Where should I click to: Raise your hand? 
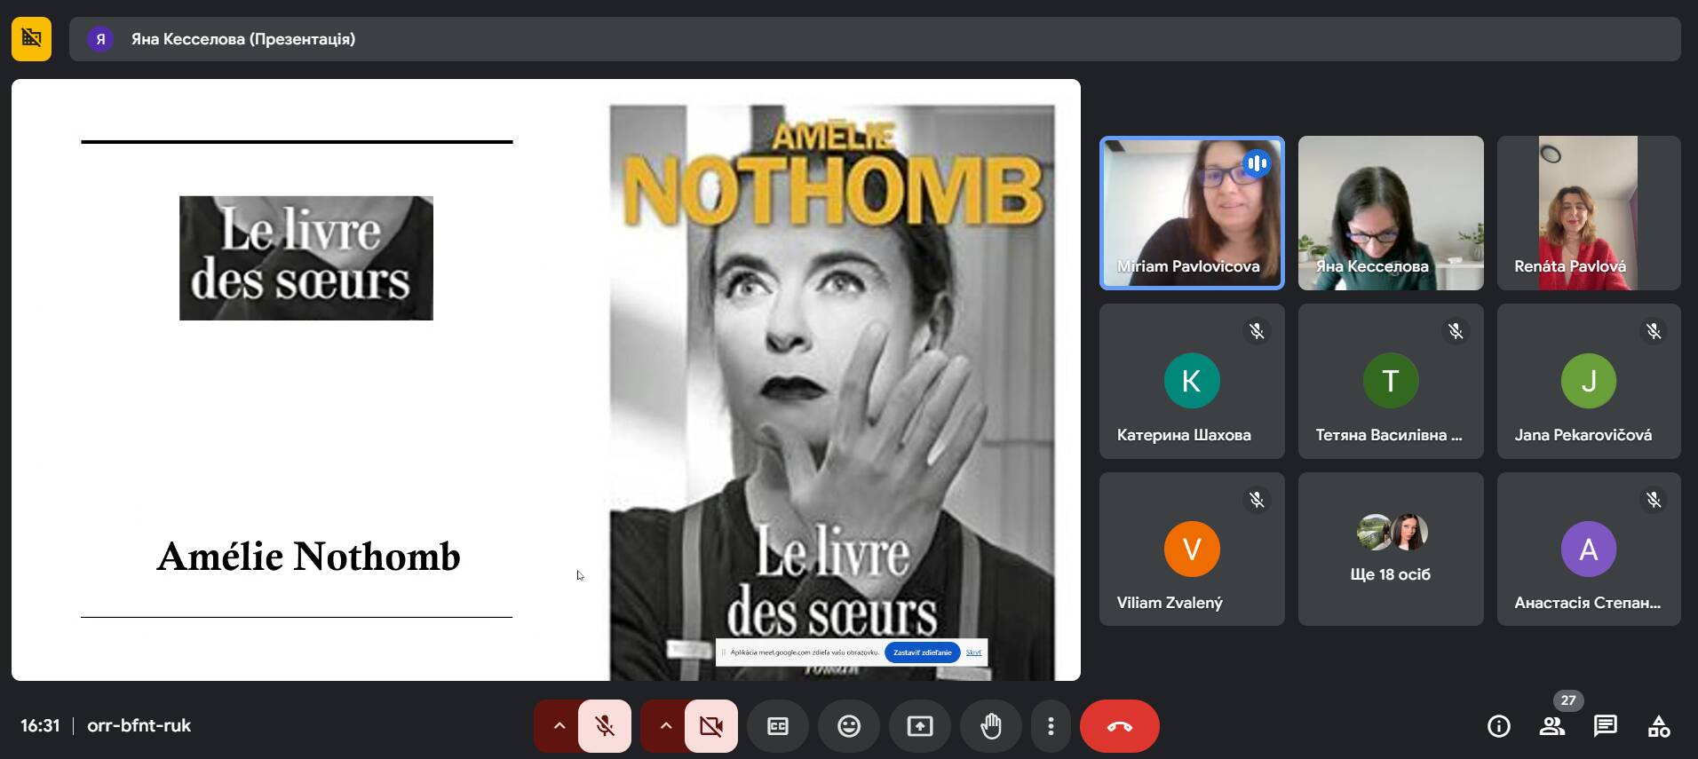(991, 726)
